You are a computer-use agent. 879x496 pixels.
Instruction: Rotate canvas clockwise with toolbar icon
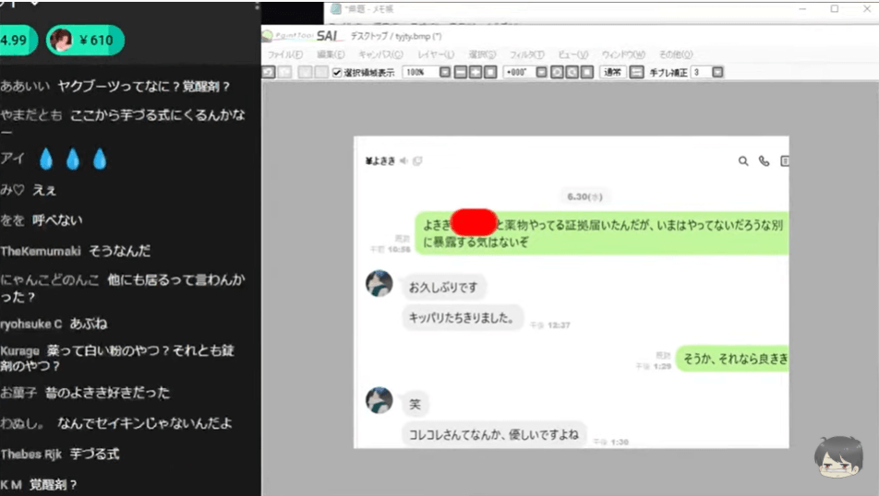[572, 72]
